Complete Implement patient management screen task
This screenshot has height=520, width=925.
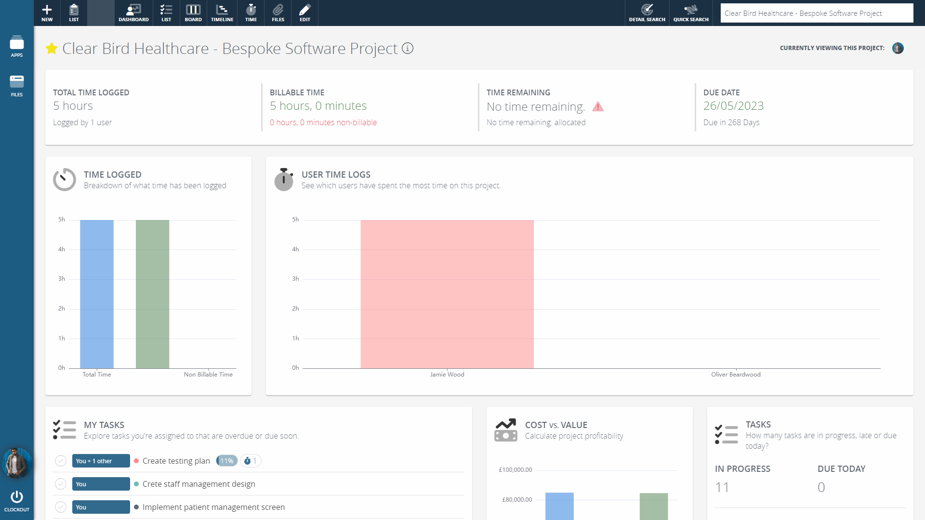(x=61, y=507)
